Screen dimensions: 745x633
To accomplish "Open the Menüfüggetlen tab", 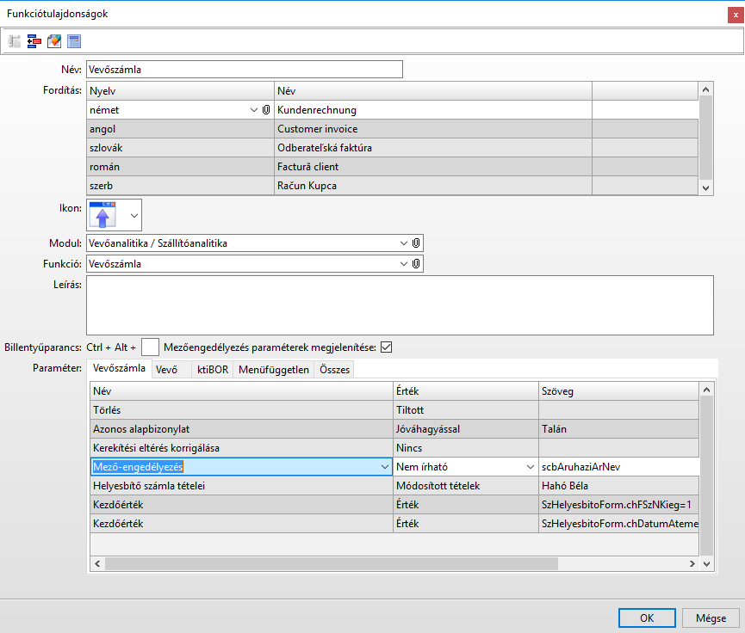I will click(x=274, y=370).
